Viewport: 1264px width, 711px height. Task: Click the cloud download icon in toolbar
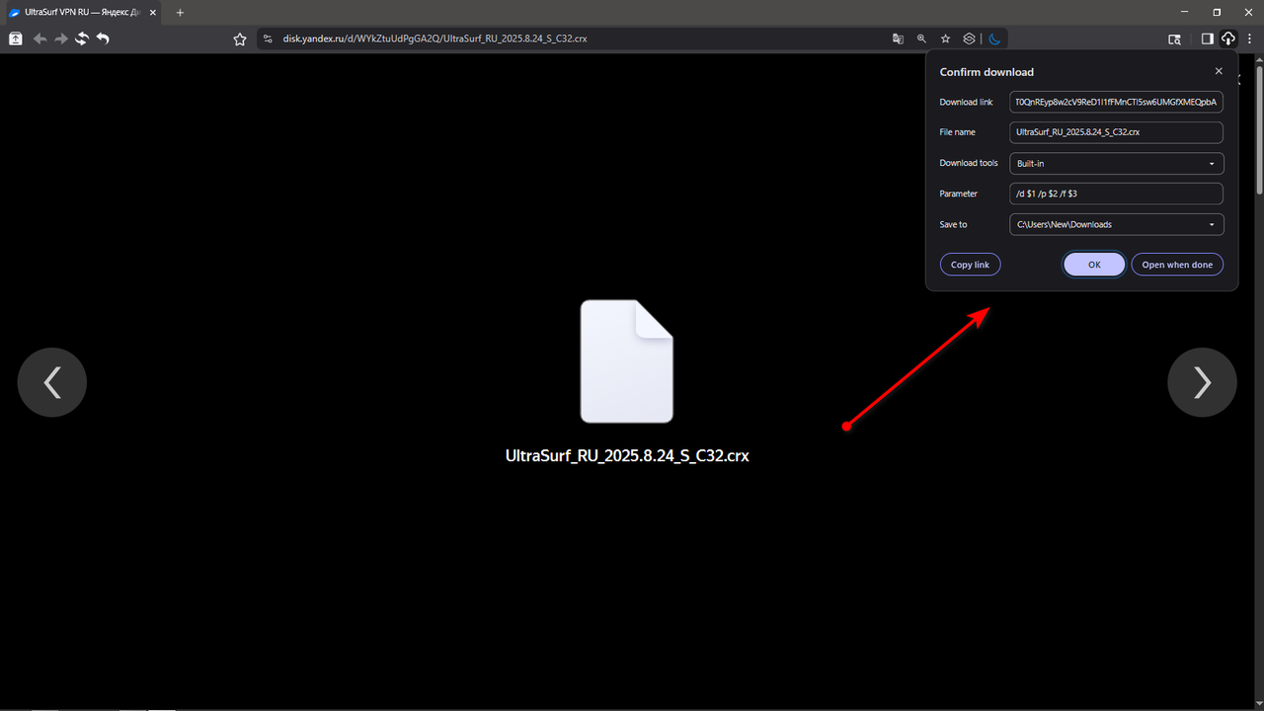pyautogui.click(x=1227, y=39)
